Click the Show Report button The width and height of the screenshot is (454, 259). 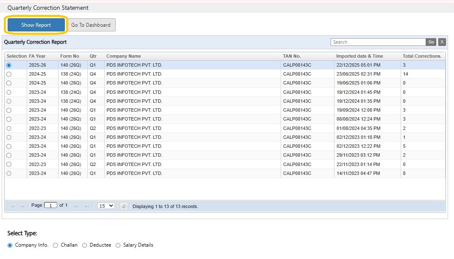[36, 25]
